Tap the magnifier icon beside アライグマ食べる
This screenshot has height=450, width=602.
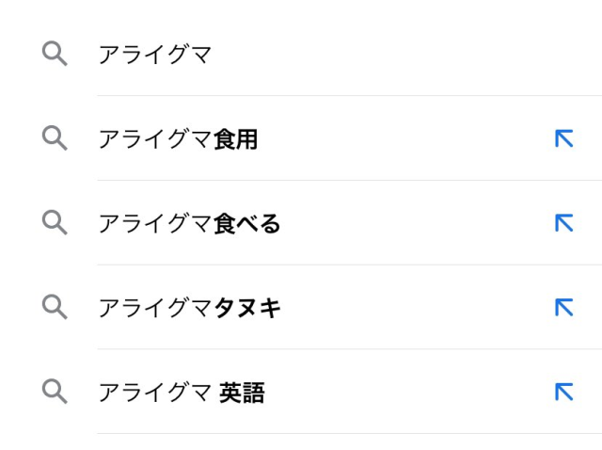click(x=55, y=223)
